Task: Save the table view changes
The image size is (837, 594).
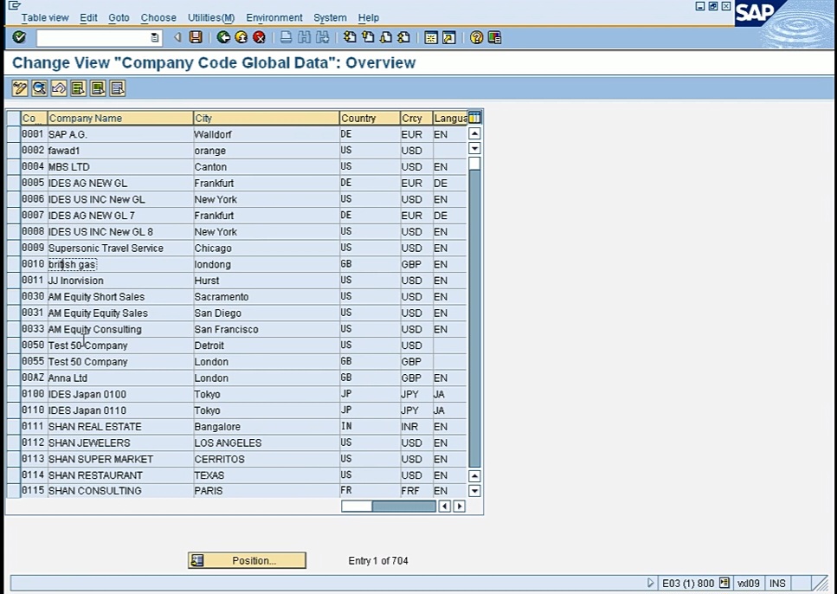Action: pos(196,37)
